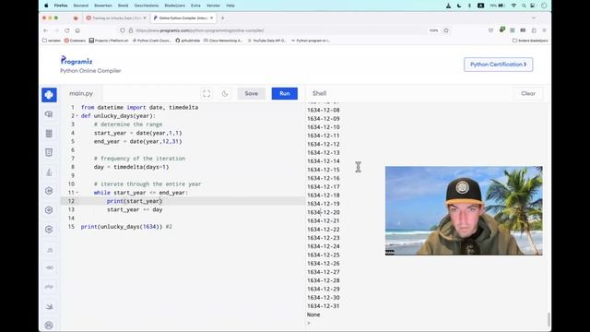Click the site lock icon in address bar
Screen dimensions: 590x332
pos(131,30)
